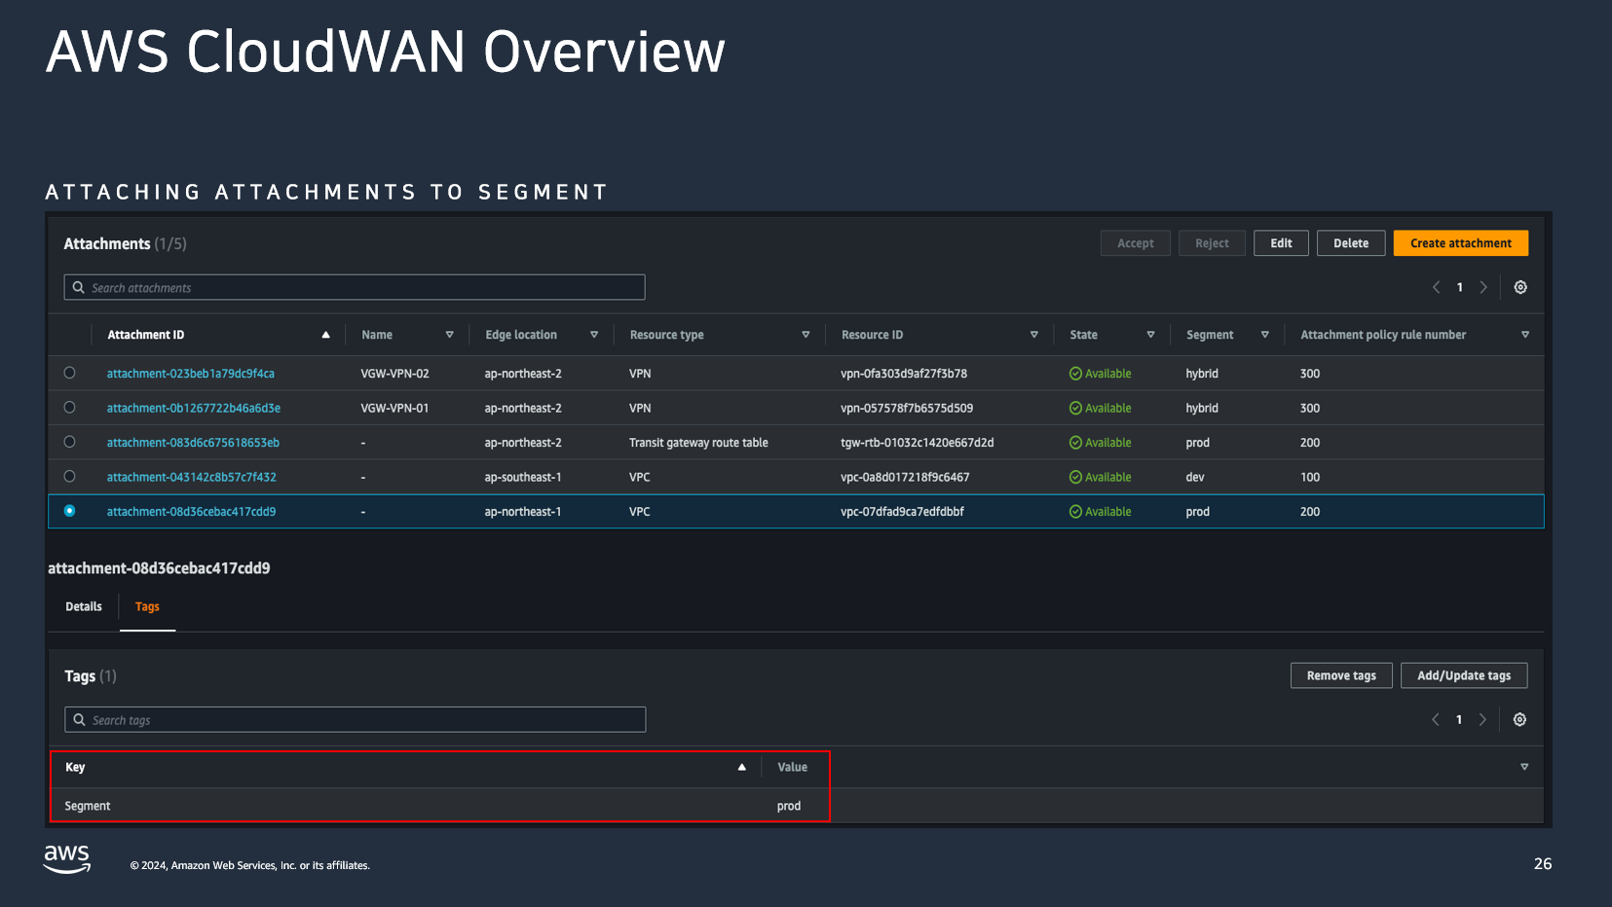Click the Attachment ID column header
Screen dimensions: 1612x907
146,335
